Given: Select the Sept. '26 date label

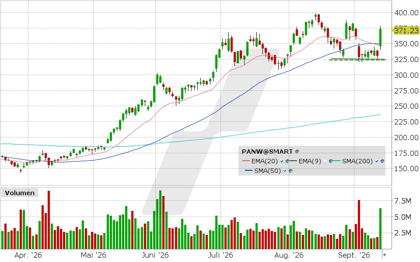Looking at the screenshot, I should click(354, 255).
